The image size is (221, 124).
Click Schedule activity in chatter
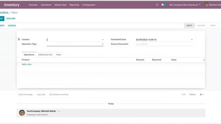point(59,94)
